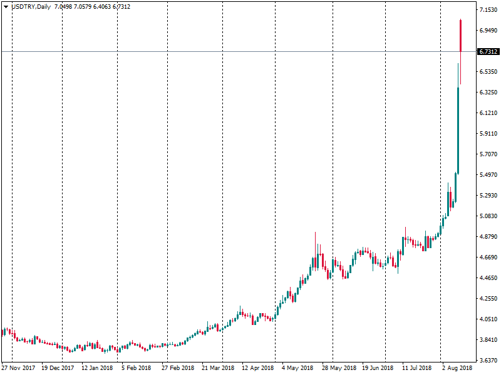501x375 pixels.
Task: Click the 4 May 2018 date label
Action: 297,368
